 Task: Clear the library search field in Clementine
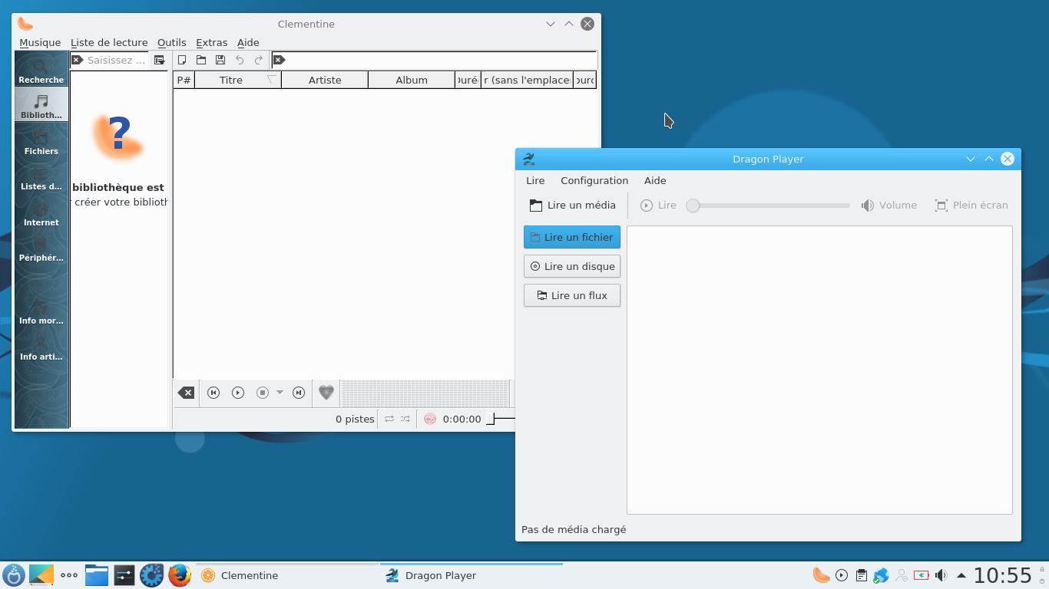[x=77, y=60]
